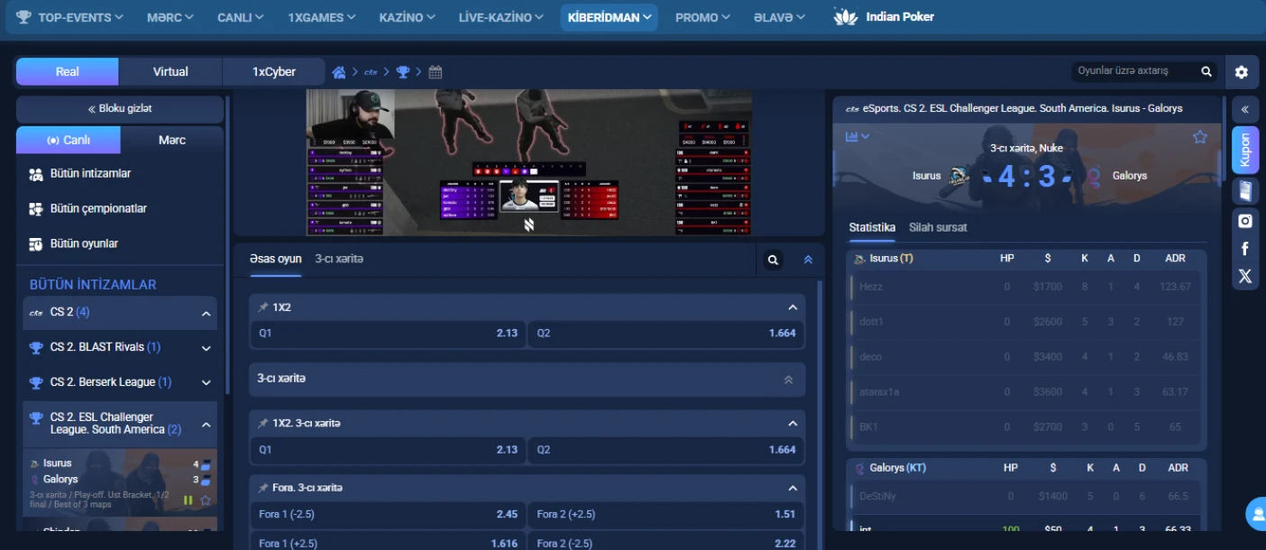Go to the home breadcrumb icon
1266x550 pixels.
click(339, 72)
